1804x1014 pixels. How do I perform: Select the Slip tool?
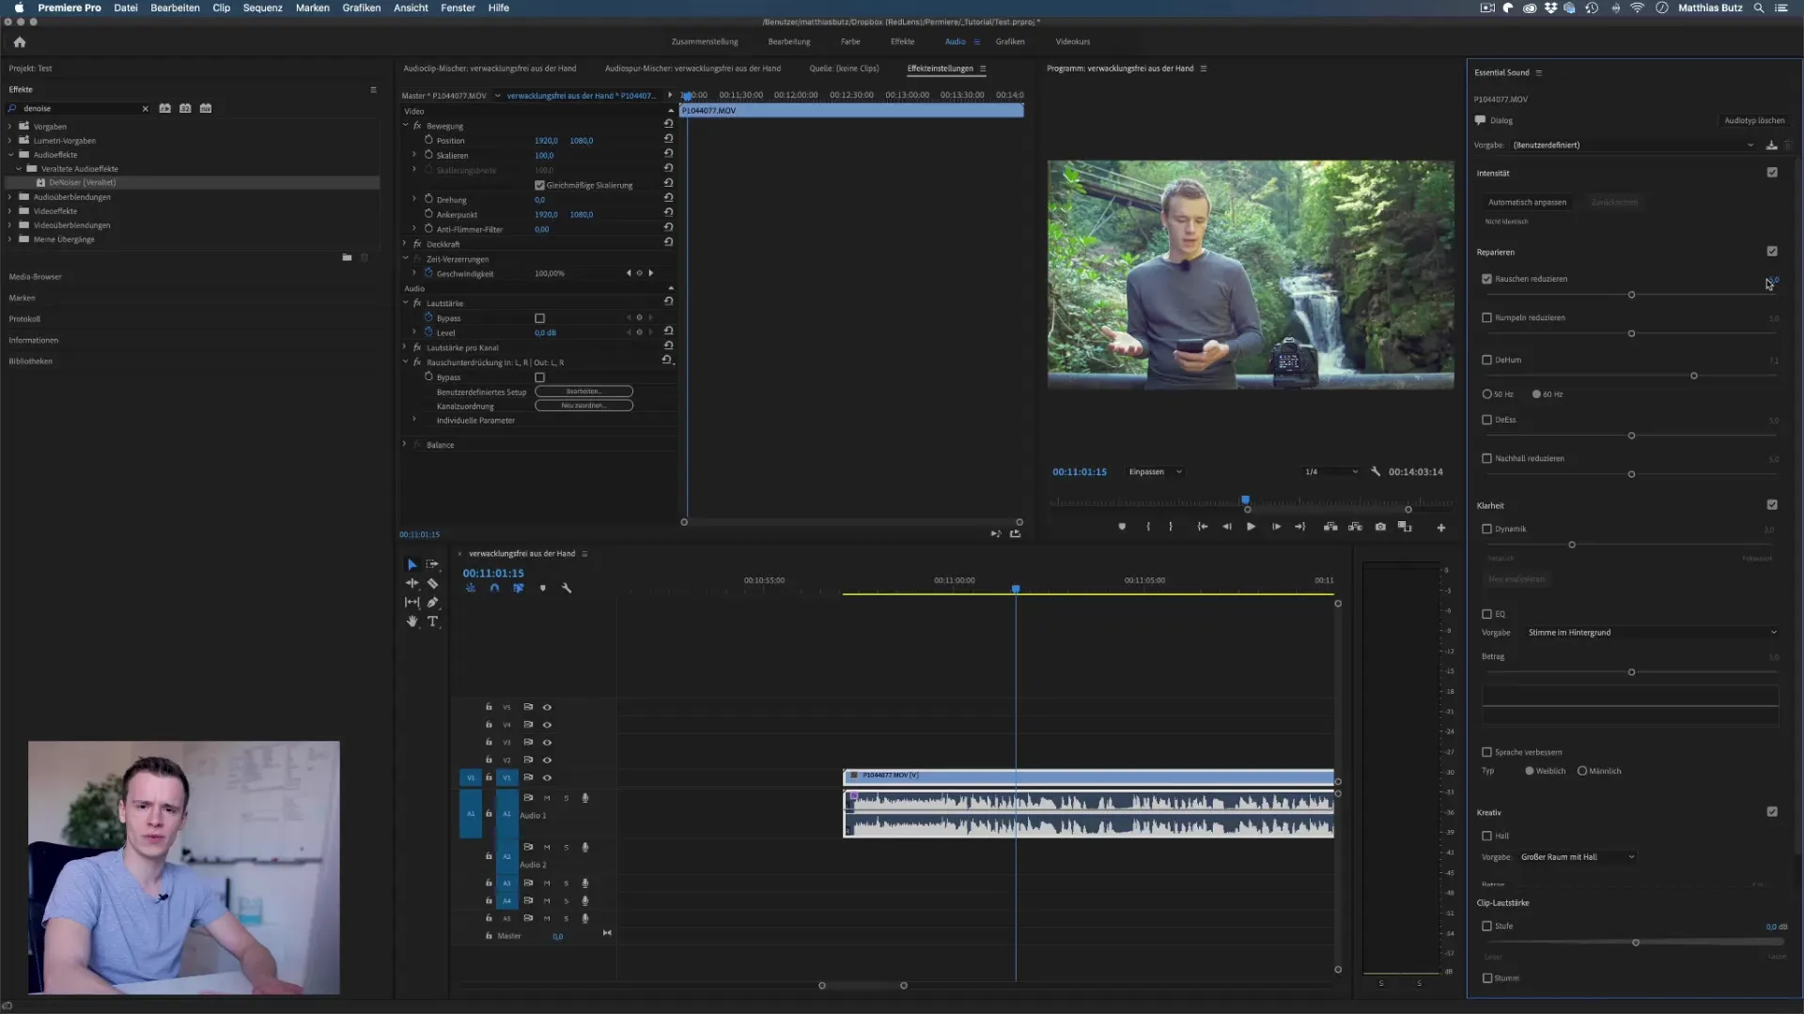click(x=412, y=602)
